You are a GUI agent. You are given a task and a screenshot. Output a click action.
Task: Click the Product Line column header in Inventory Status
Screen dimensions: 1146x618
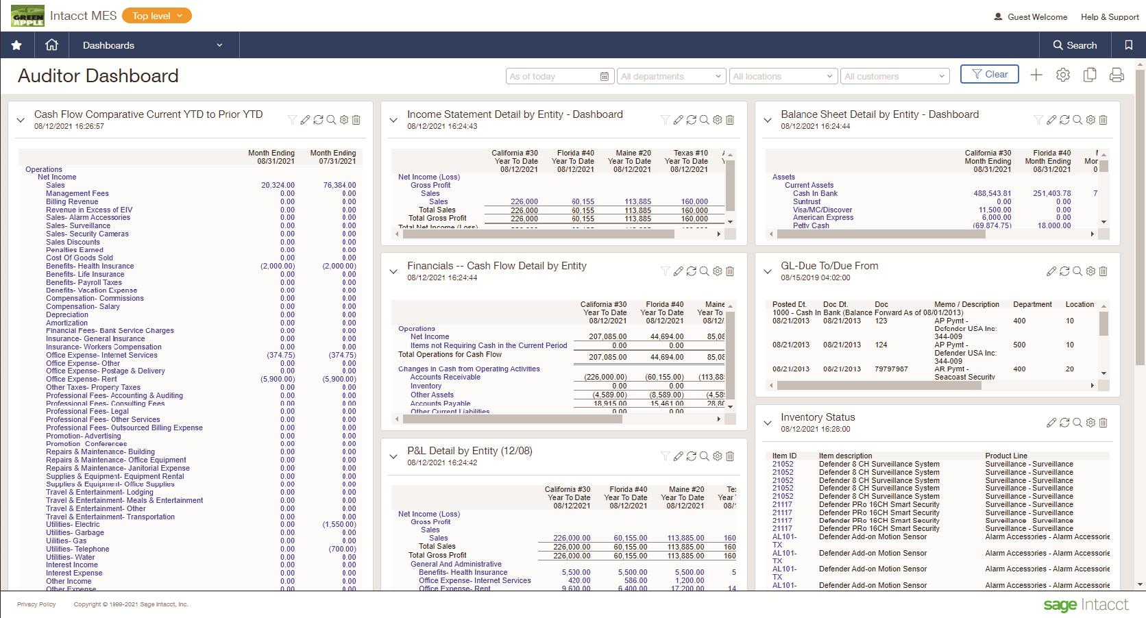pos(1006,456)
